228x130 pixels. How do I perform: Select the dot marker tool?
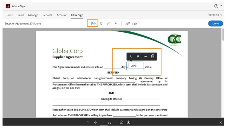(x=115, y=24)
